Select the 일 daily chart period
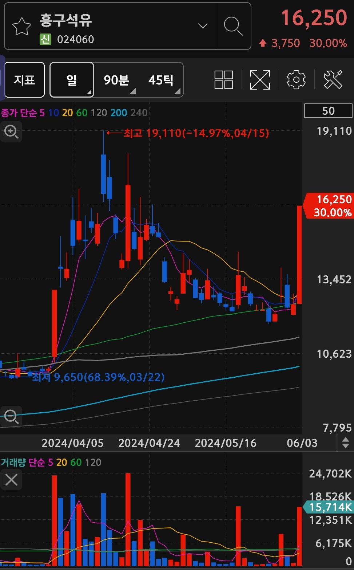Image resolution: width=354 pixels, height=570 pixels. coord(72,80)
